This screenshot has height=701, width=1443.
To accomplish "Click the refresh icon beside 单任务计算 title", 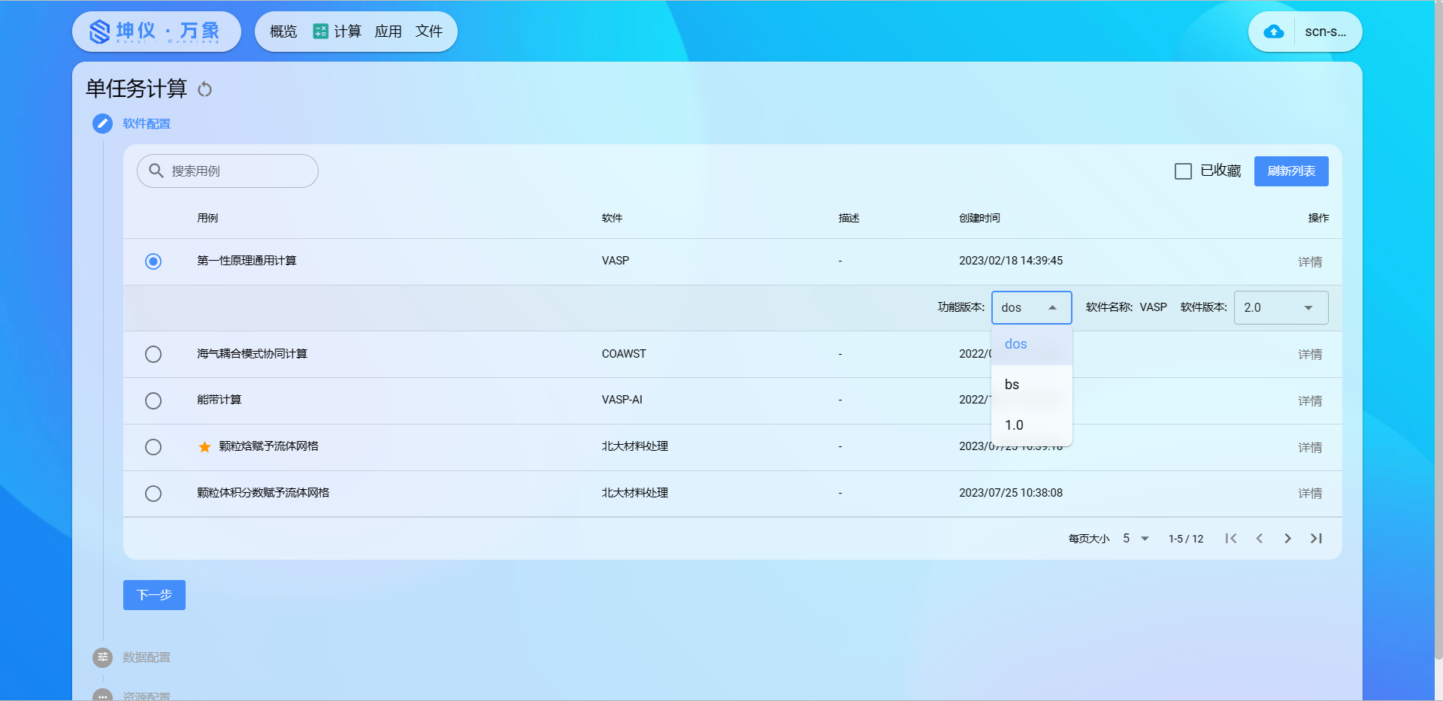I will [x=204, y=89].
